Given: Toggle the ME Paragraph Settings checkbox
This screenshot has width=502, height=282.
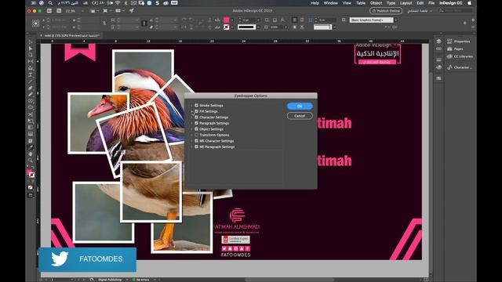Looking at the screenshot, I should (196, 146).
